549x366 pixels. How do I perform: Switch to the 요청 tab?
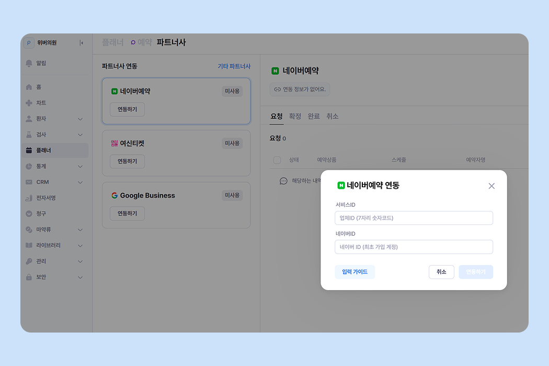276,116
